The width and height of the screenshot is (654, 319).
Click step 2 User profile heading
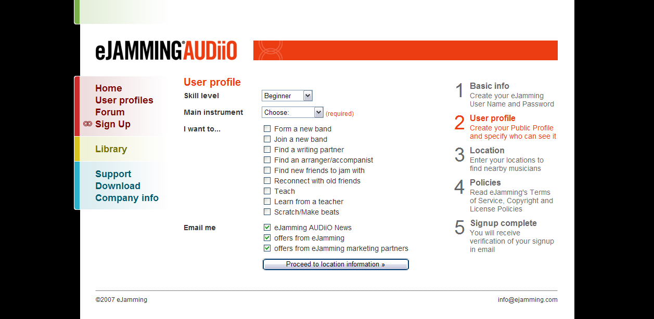click(x=493, y=118)
